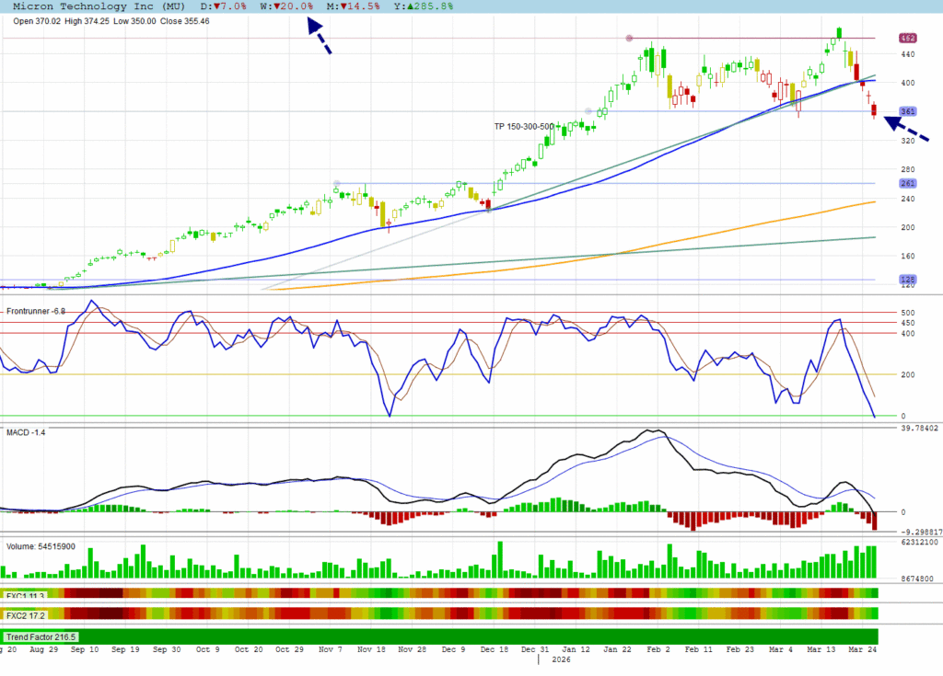This screenshot has height=676, width=943.
Task: Click the Trend Factor 216.5 label
Action: pyautogui.click(x=41, y=636)
